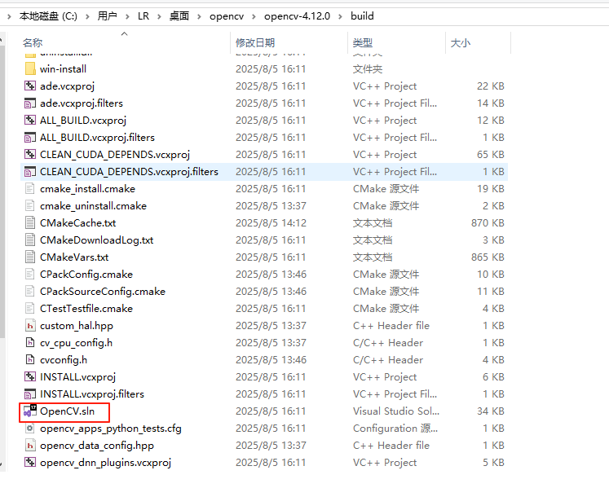Screen dimensions: 609x488
Task: Click the cv_cpu_config.h header icon
Action: 30,343
